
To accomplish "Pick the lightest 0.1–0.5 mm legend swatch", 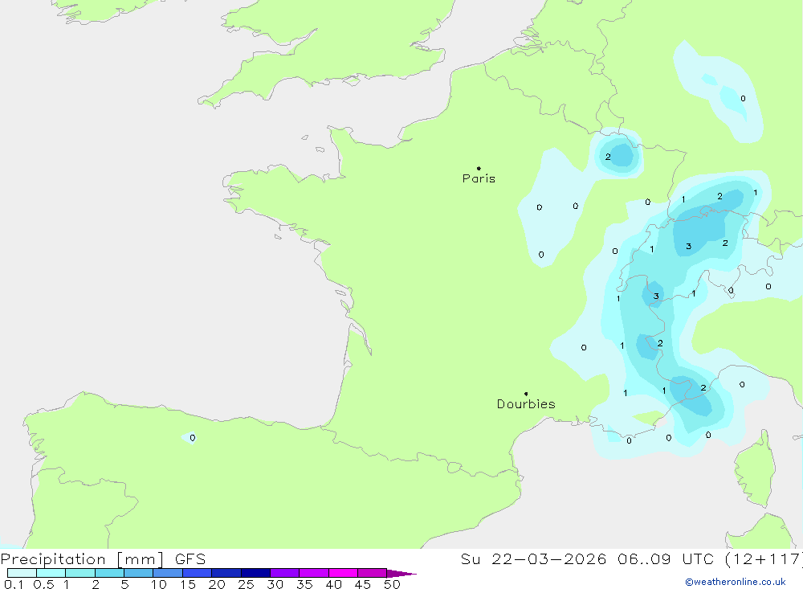I will [x=22, y=573].
